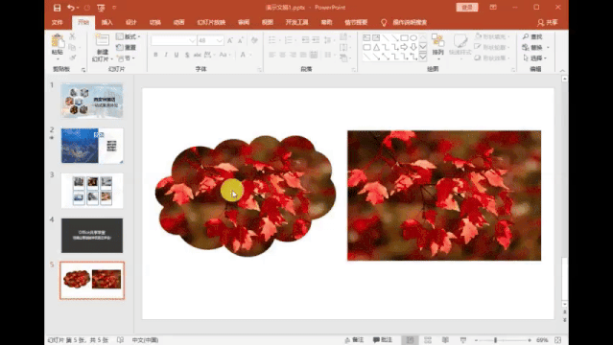Increase list indent level

point(316,40)
